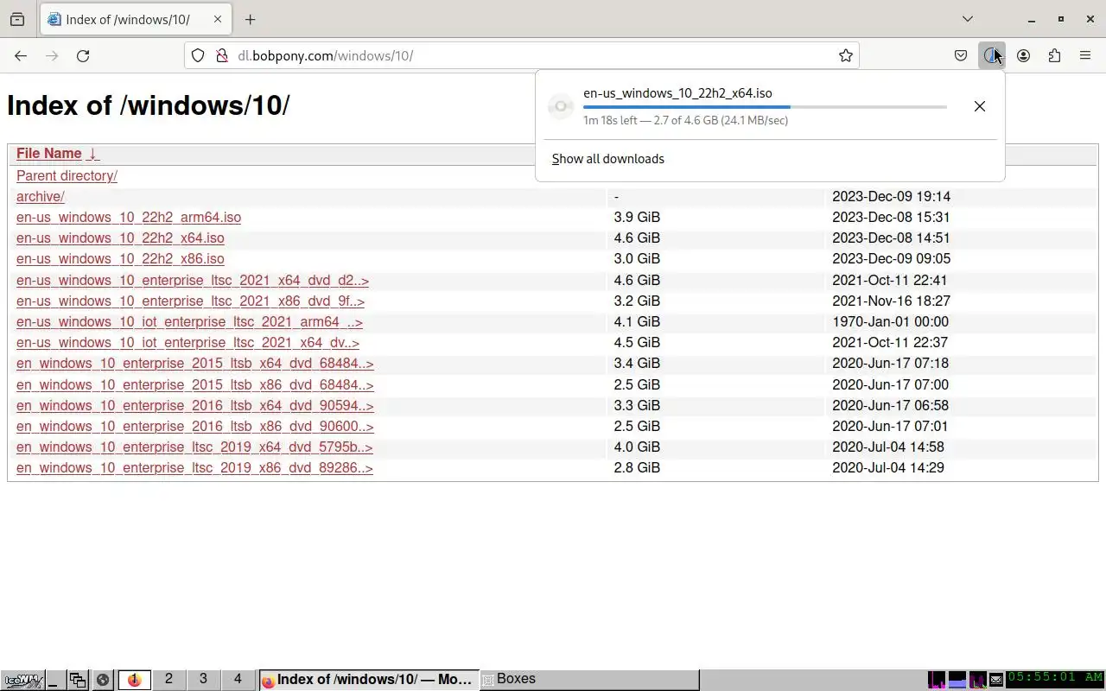Viewport: 1106px width, 691px height.
Task: Reload the current page
Action: click(83, 55)
